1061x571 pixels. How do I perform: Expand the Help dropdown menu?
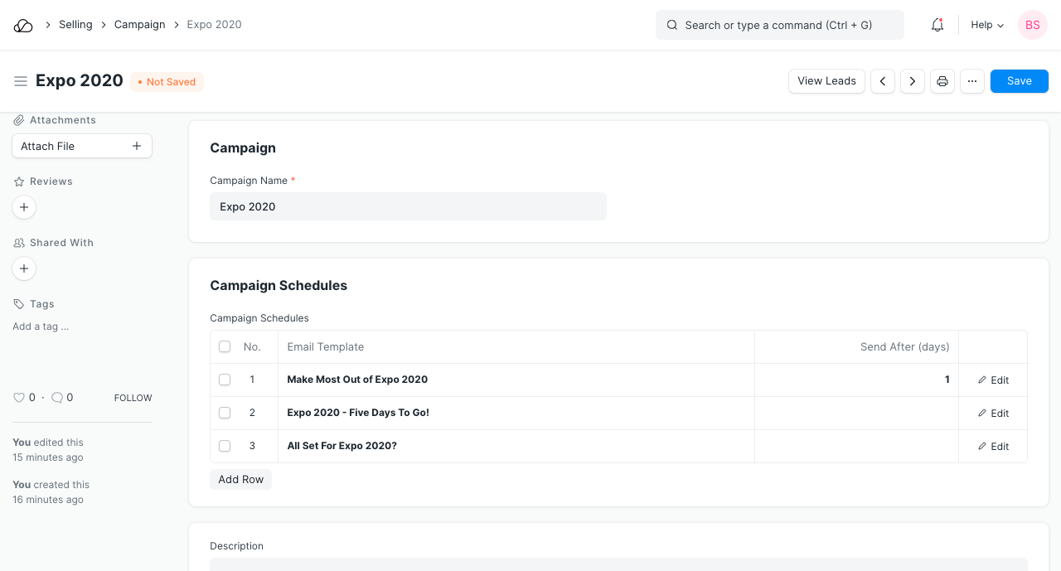tap(987, 25)
